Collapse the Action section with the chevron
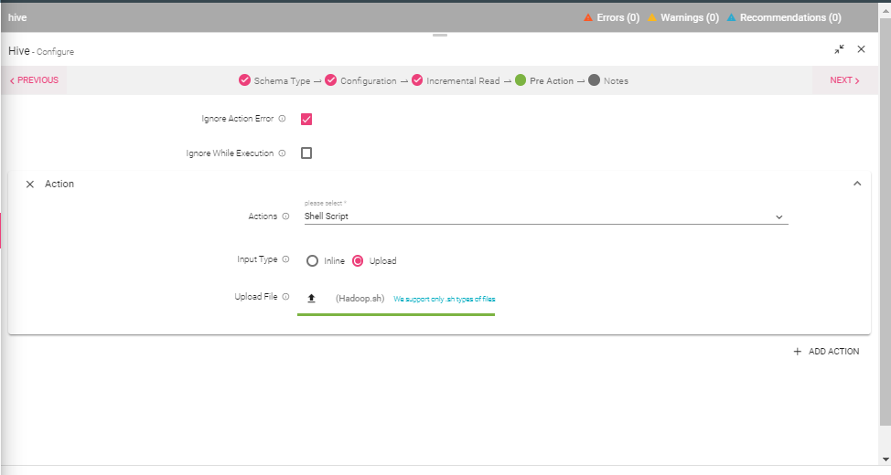The image size is (891, 475). 857,184
